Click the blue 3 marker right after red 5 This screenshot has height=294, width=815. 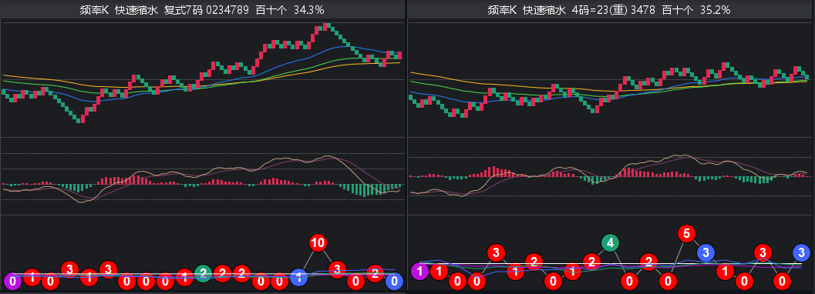(x=706, y=252)
